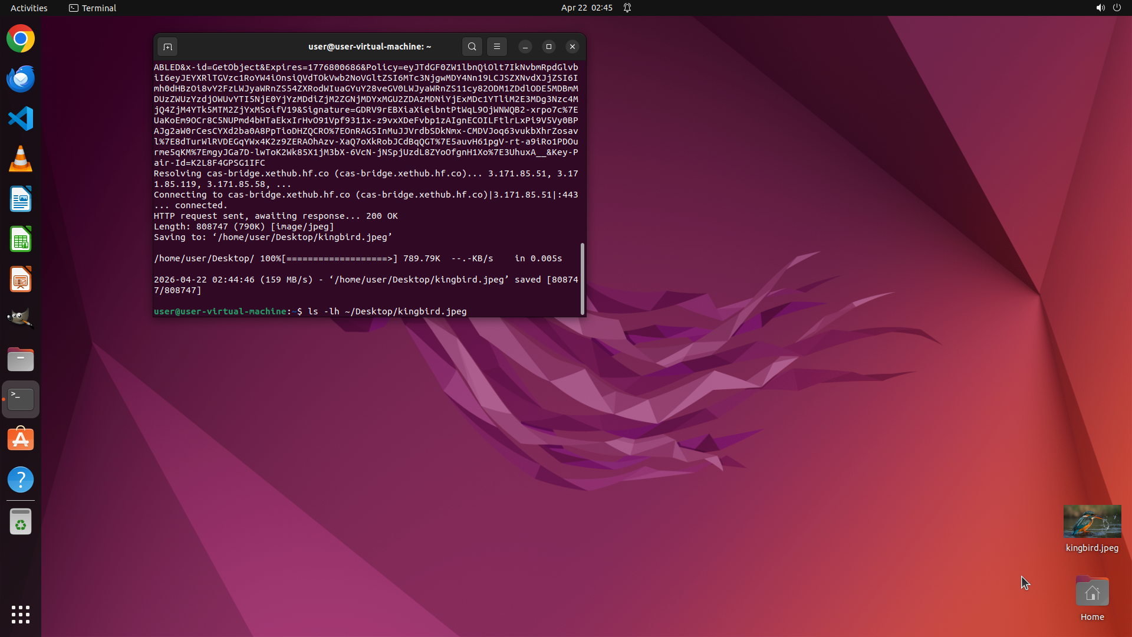Launch Visual Studio Code from dock
The image size is (1132, 637).
point(21,119)
